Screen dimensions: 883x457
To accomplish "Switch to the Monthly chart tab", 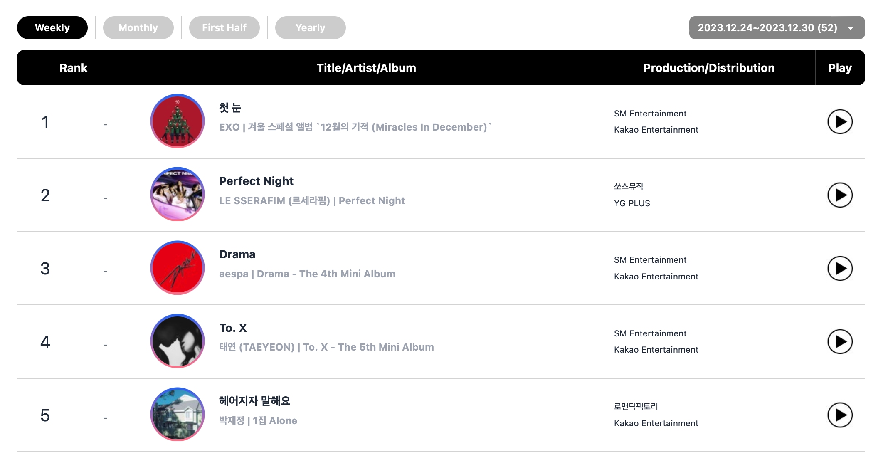I will tap(138, 28).
